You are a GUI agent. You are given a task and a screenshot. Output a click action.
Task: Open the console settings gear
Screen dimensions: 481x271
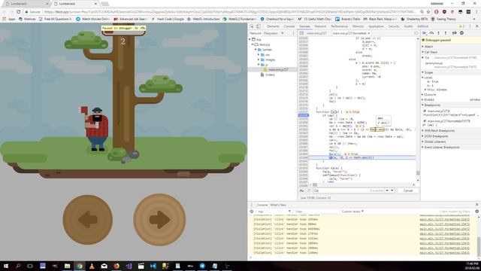click(476, 212)
